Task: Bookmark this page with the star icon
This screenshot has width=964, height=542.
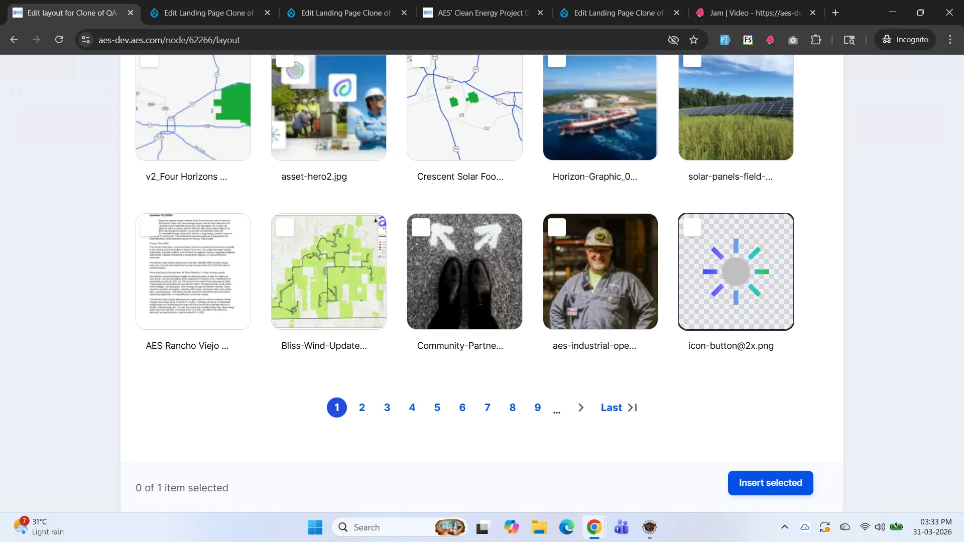Action: [693, 40]
